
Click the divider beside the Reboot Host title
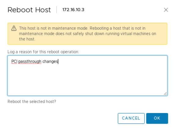[57, 10]
